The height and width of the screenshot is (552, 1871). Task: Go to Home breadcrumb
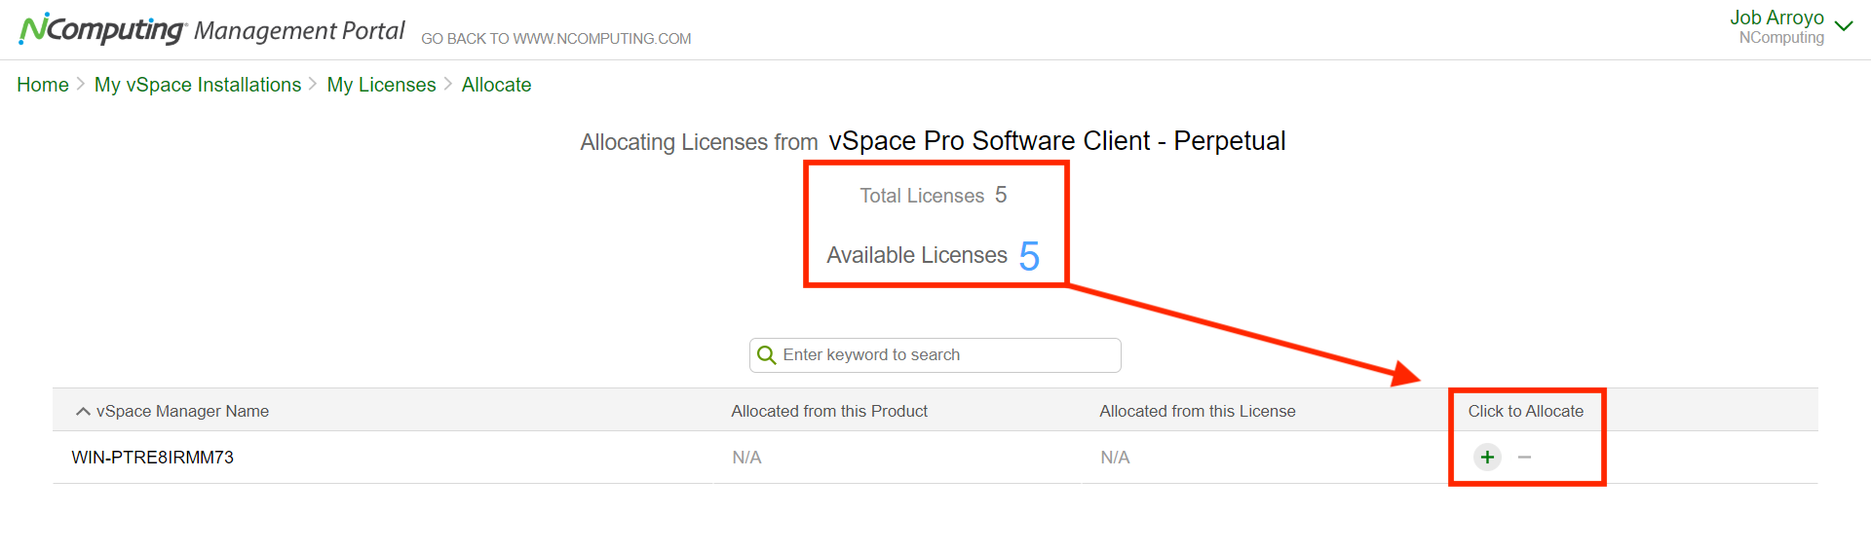(x=43, y=85)
